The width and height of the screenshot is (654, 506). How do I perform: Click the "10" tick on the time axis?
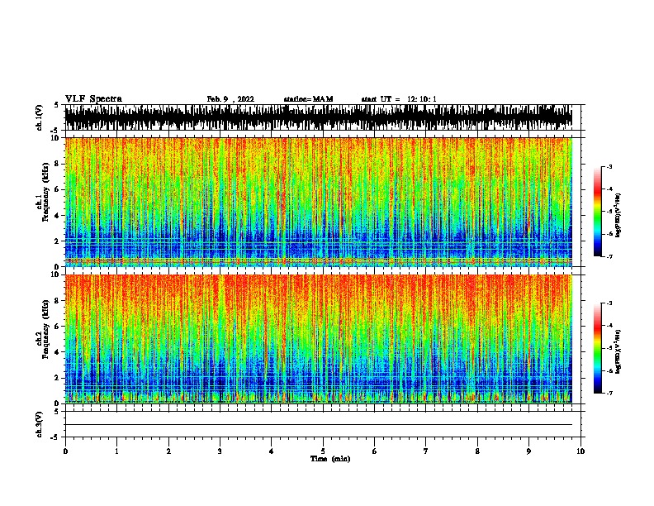(x=581, y=451)
